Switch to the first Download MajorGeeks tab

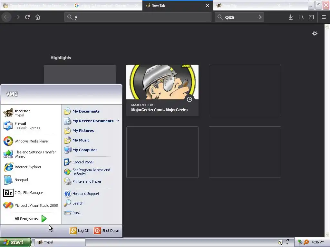(x=35, y=5)
